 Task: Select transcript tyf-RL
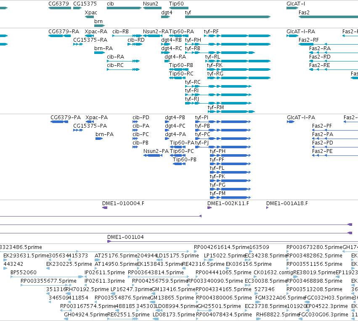[x=238, y=61]
